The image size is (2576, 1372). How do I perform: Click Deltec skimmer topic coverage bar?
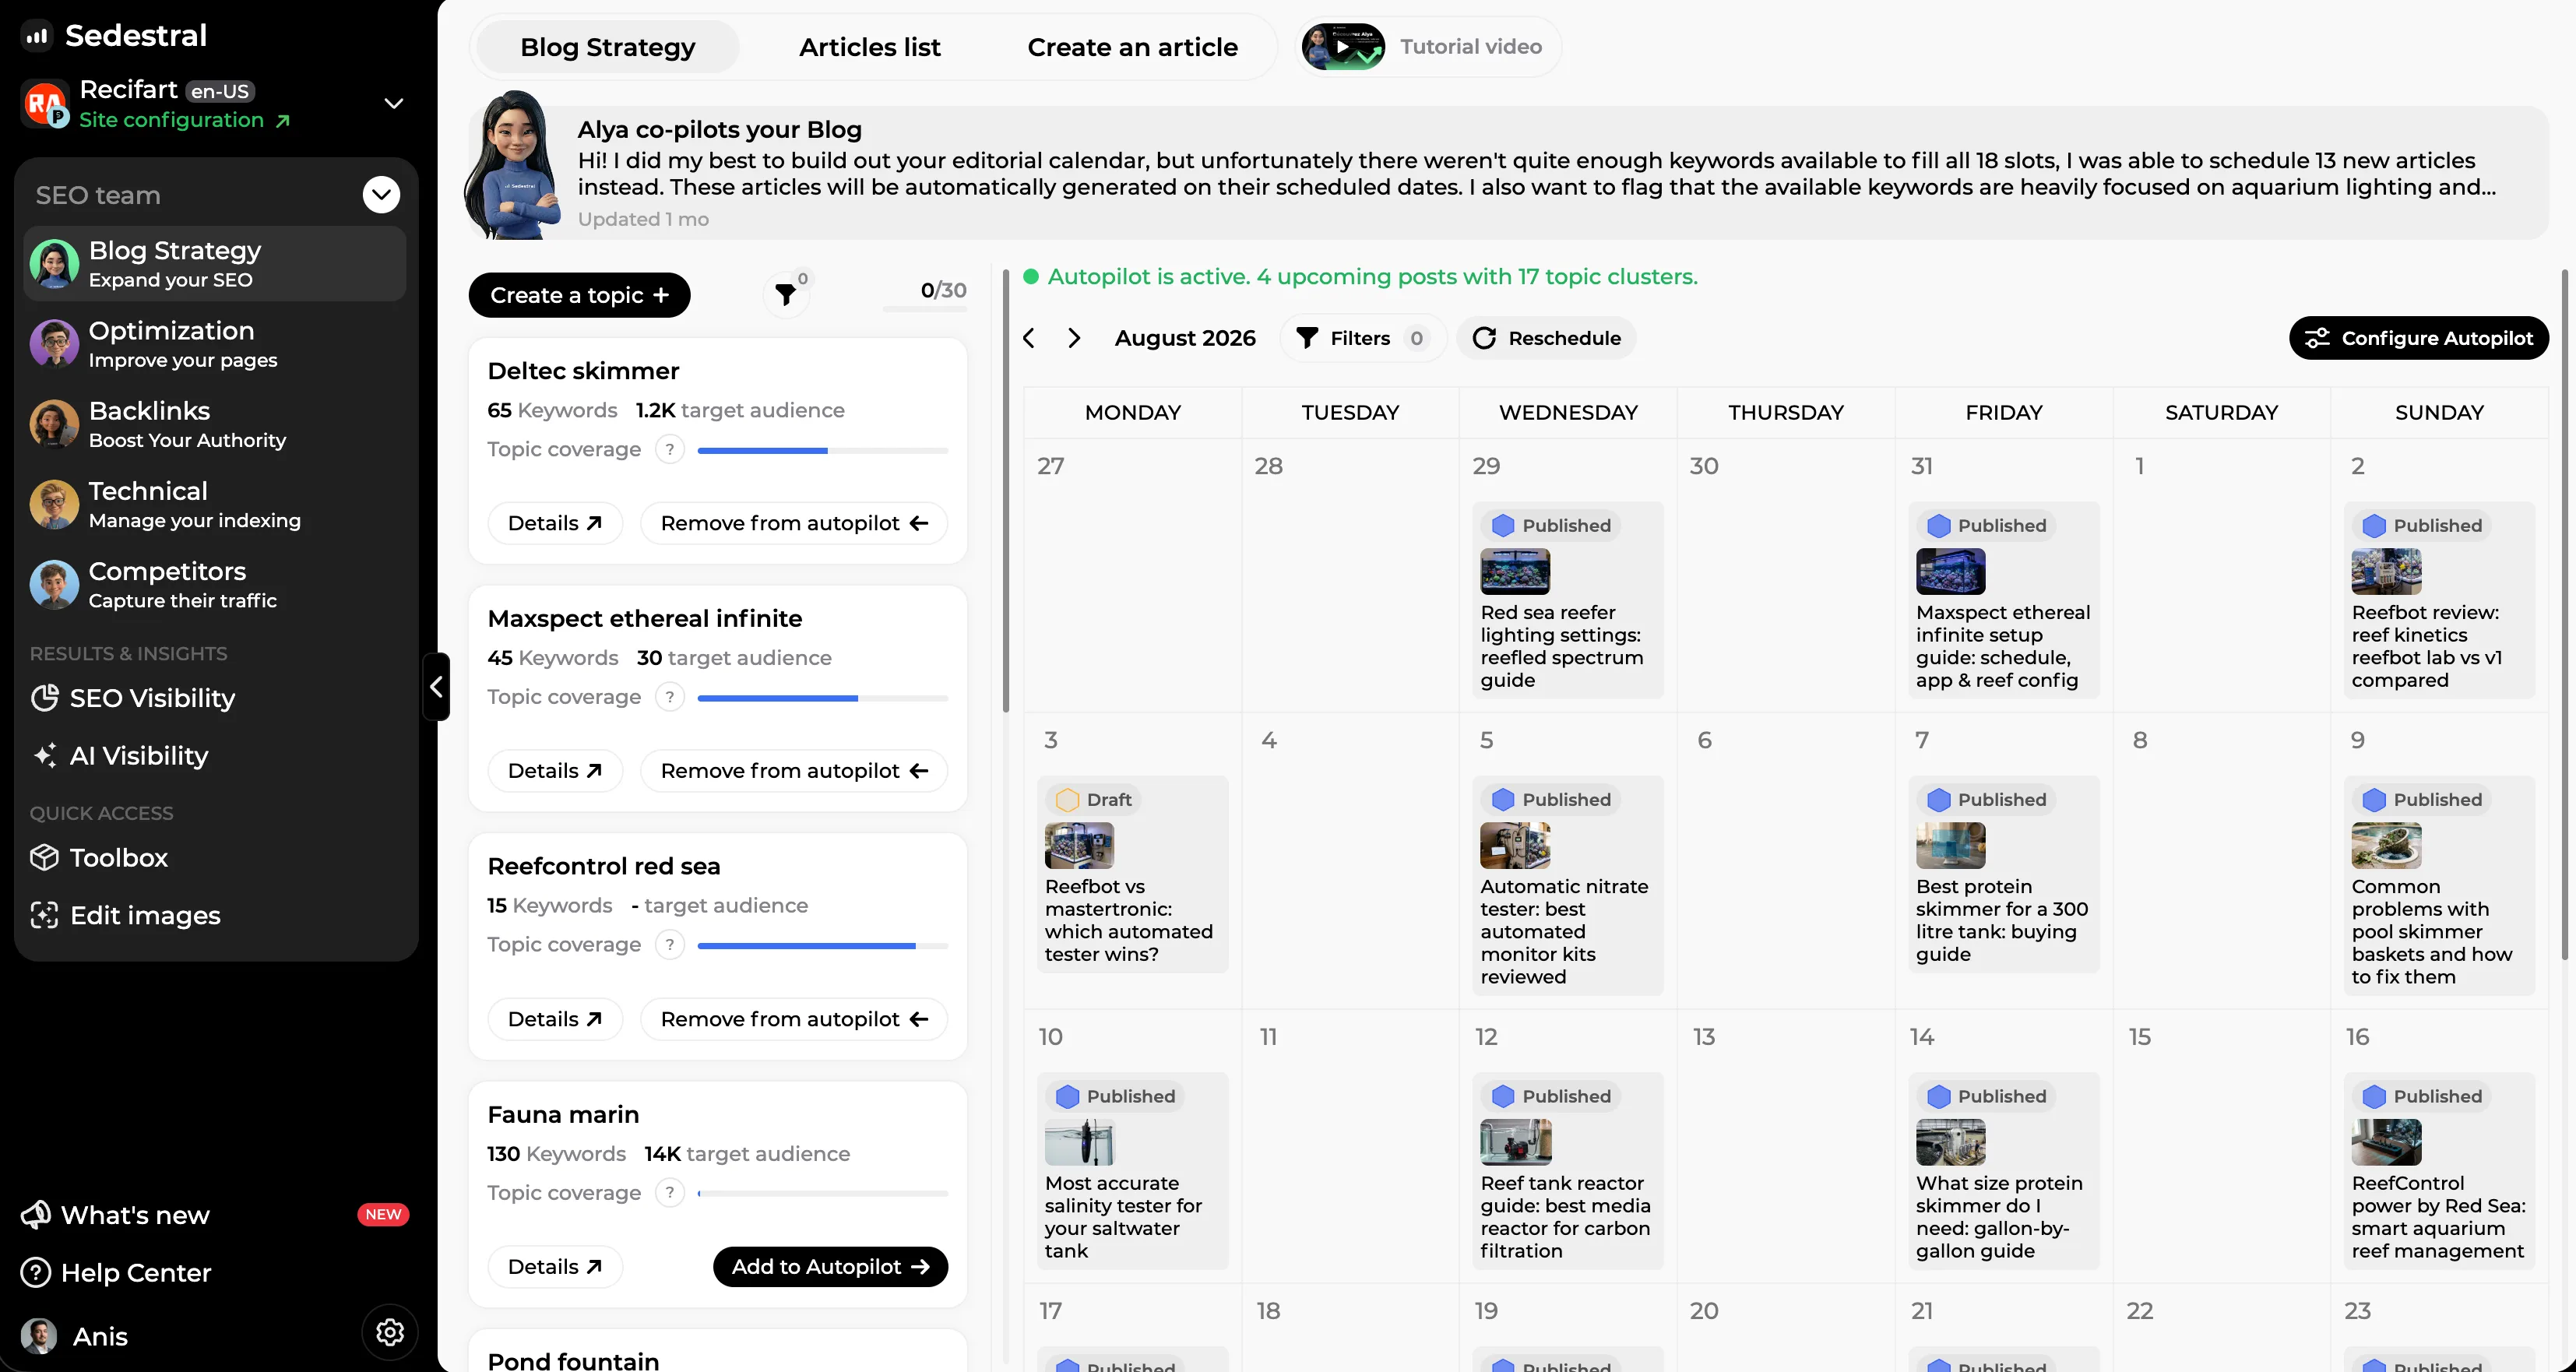click(x=823, y=451)
